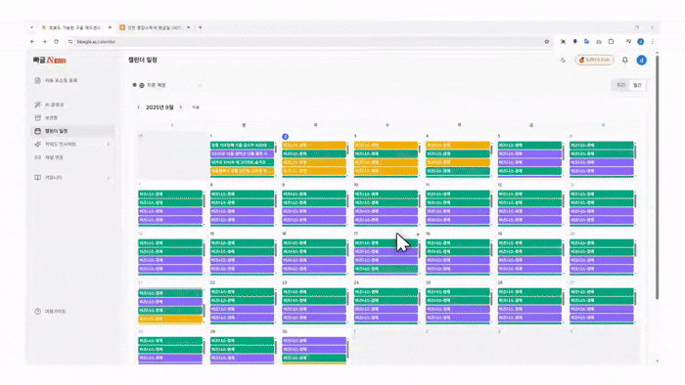This screenshot has width=685, height=385.
Task: Click the 오늘 today button
Action: coord(196,107)
